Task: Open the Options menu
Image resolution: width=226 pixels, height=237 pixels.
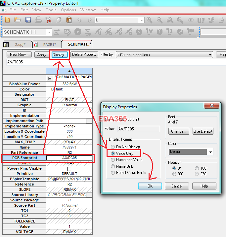Action: pos(68,10)
